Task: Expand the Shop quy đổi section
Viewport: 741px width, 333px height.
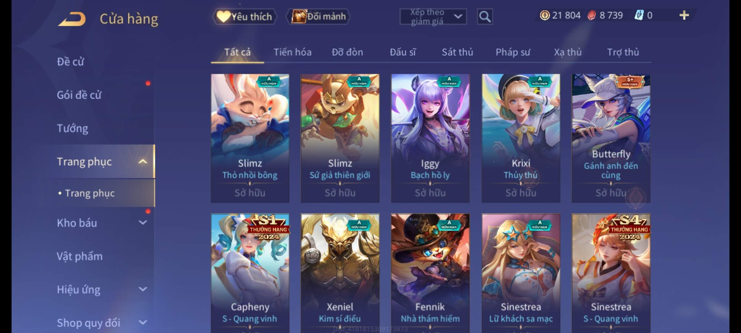Action: 143,323
